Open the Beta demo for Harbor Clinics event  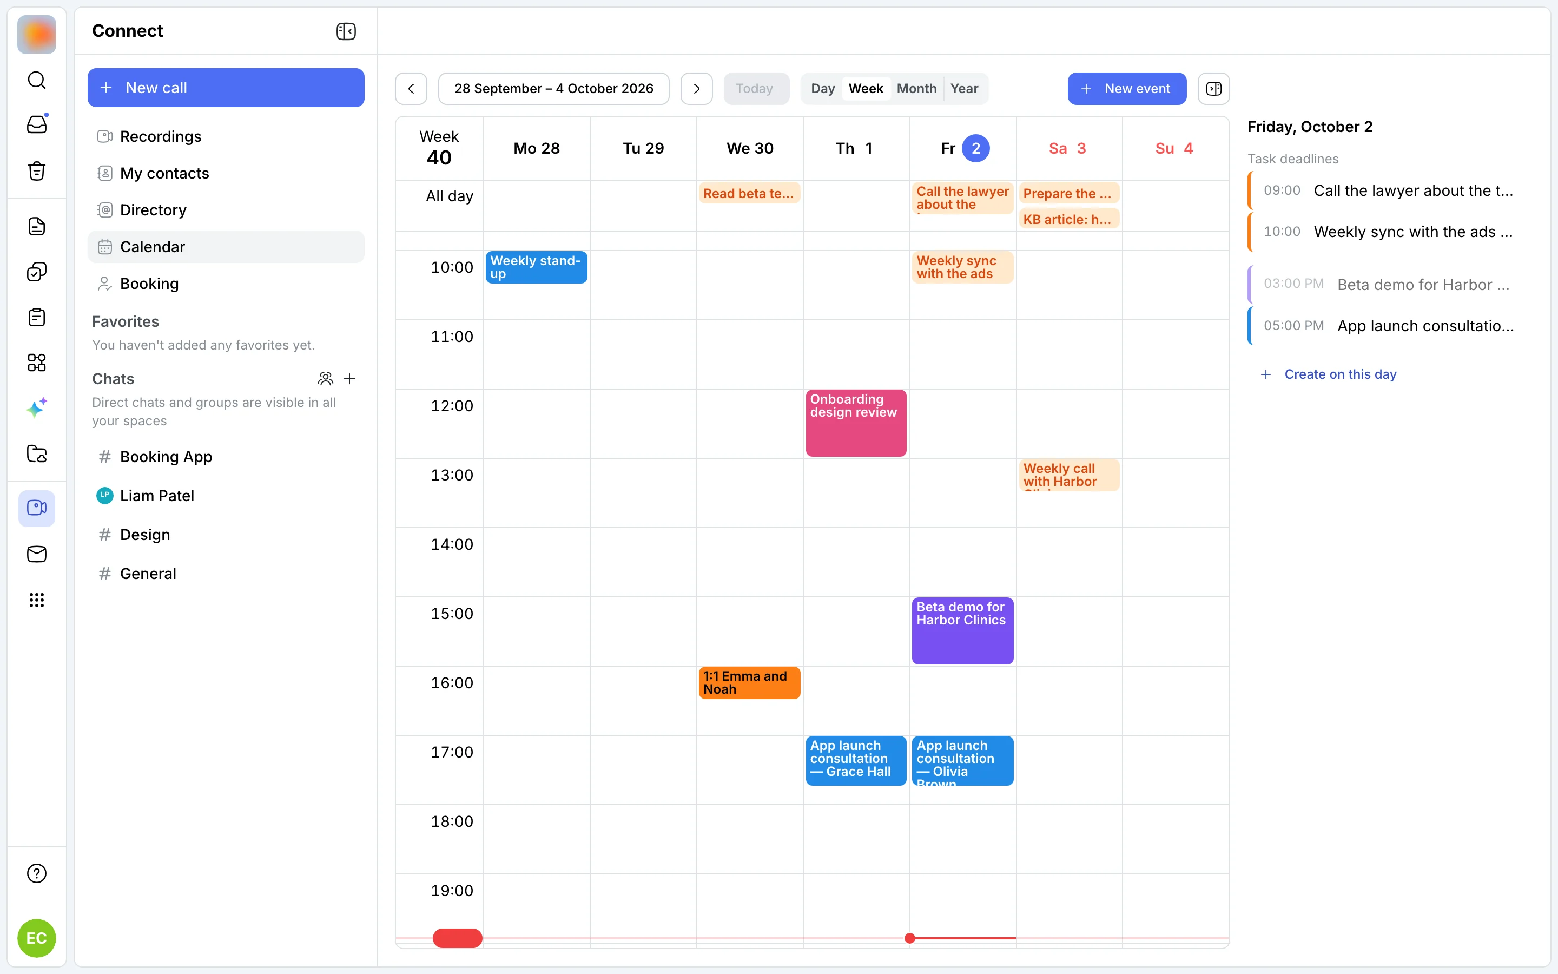pos(962,630)
